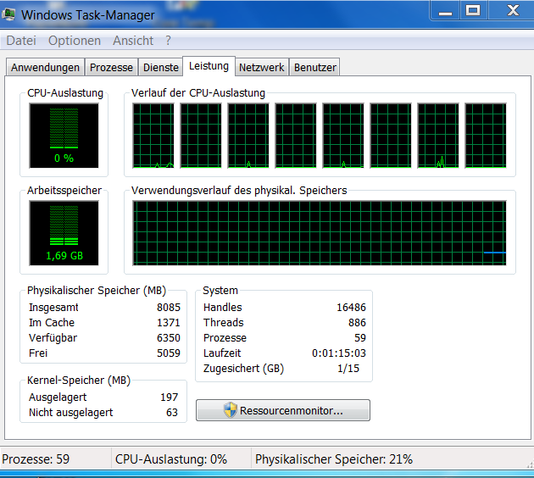Click the Verwendungsverlauf des physikal. Speichers heading
The width and height of the screenshot is (534, 478).
[239, 191]
